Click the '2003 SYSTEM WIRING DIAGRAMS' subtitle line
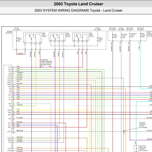Viewport: 152px width, 152px height. (78, 10)
